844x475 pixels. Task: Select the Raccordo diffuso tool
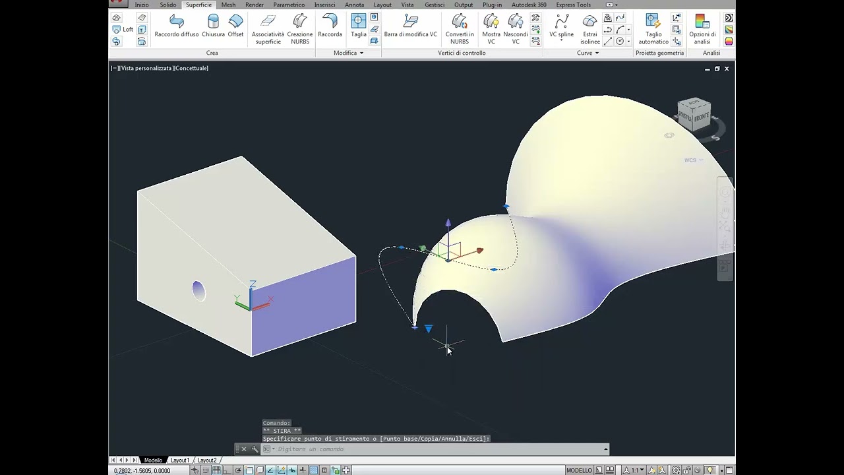click(x=177, y=26)
